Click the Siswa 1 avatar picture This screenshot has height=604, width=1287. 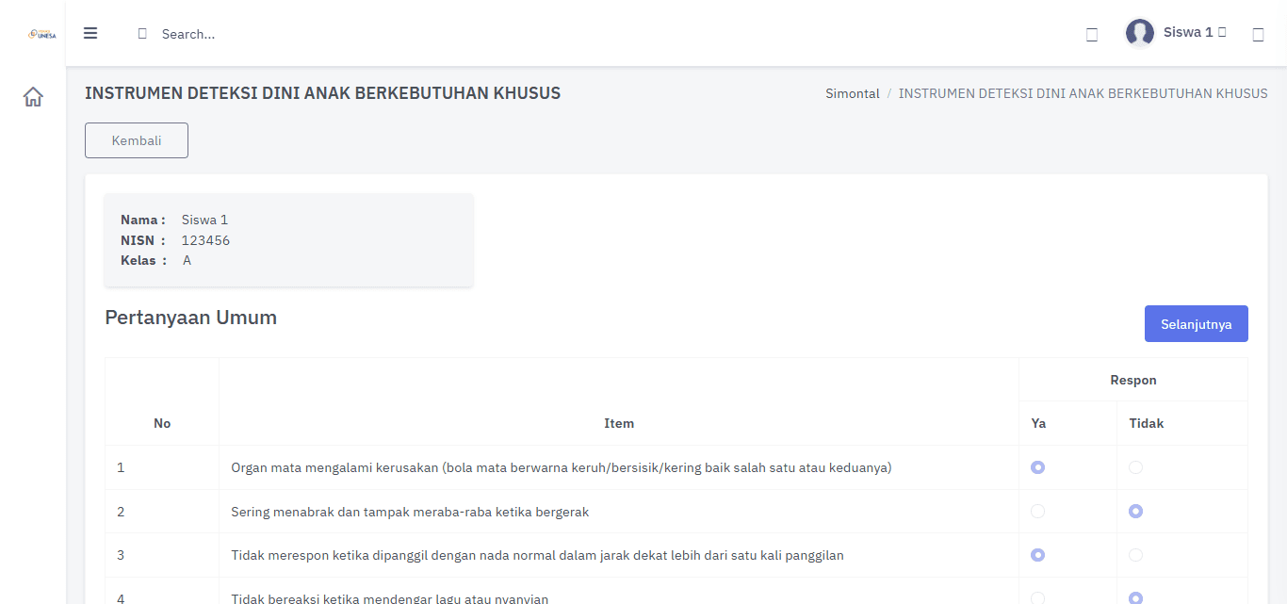(x=1140, y=33)
